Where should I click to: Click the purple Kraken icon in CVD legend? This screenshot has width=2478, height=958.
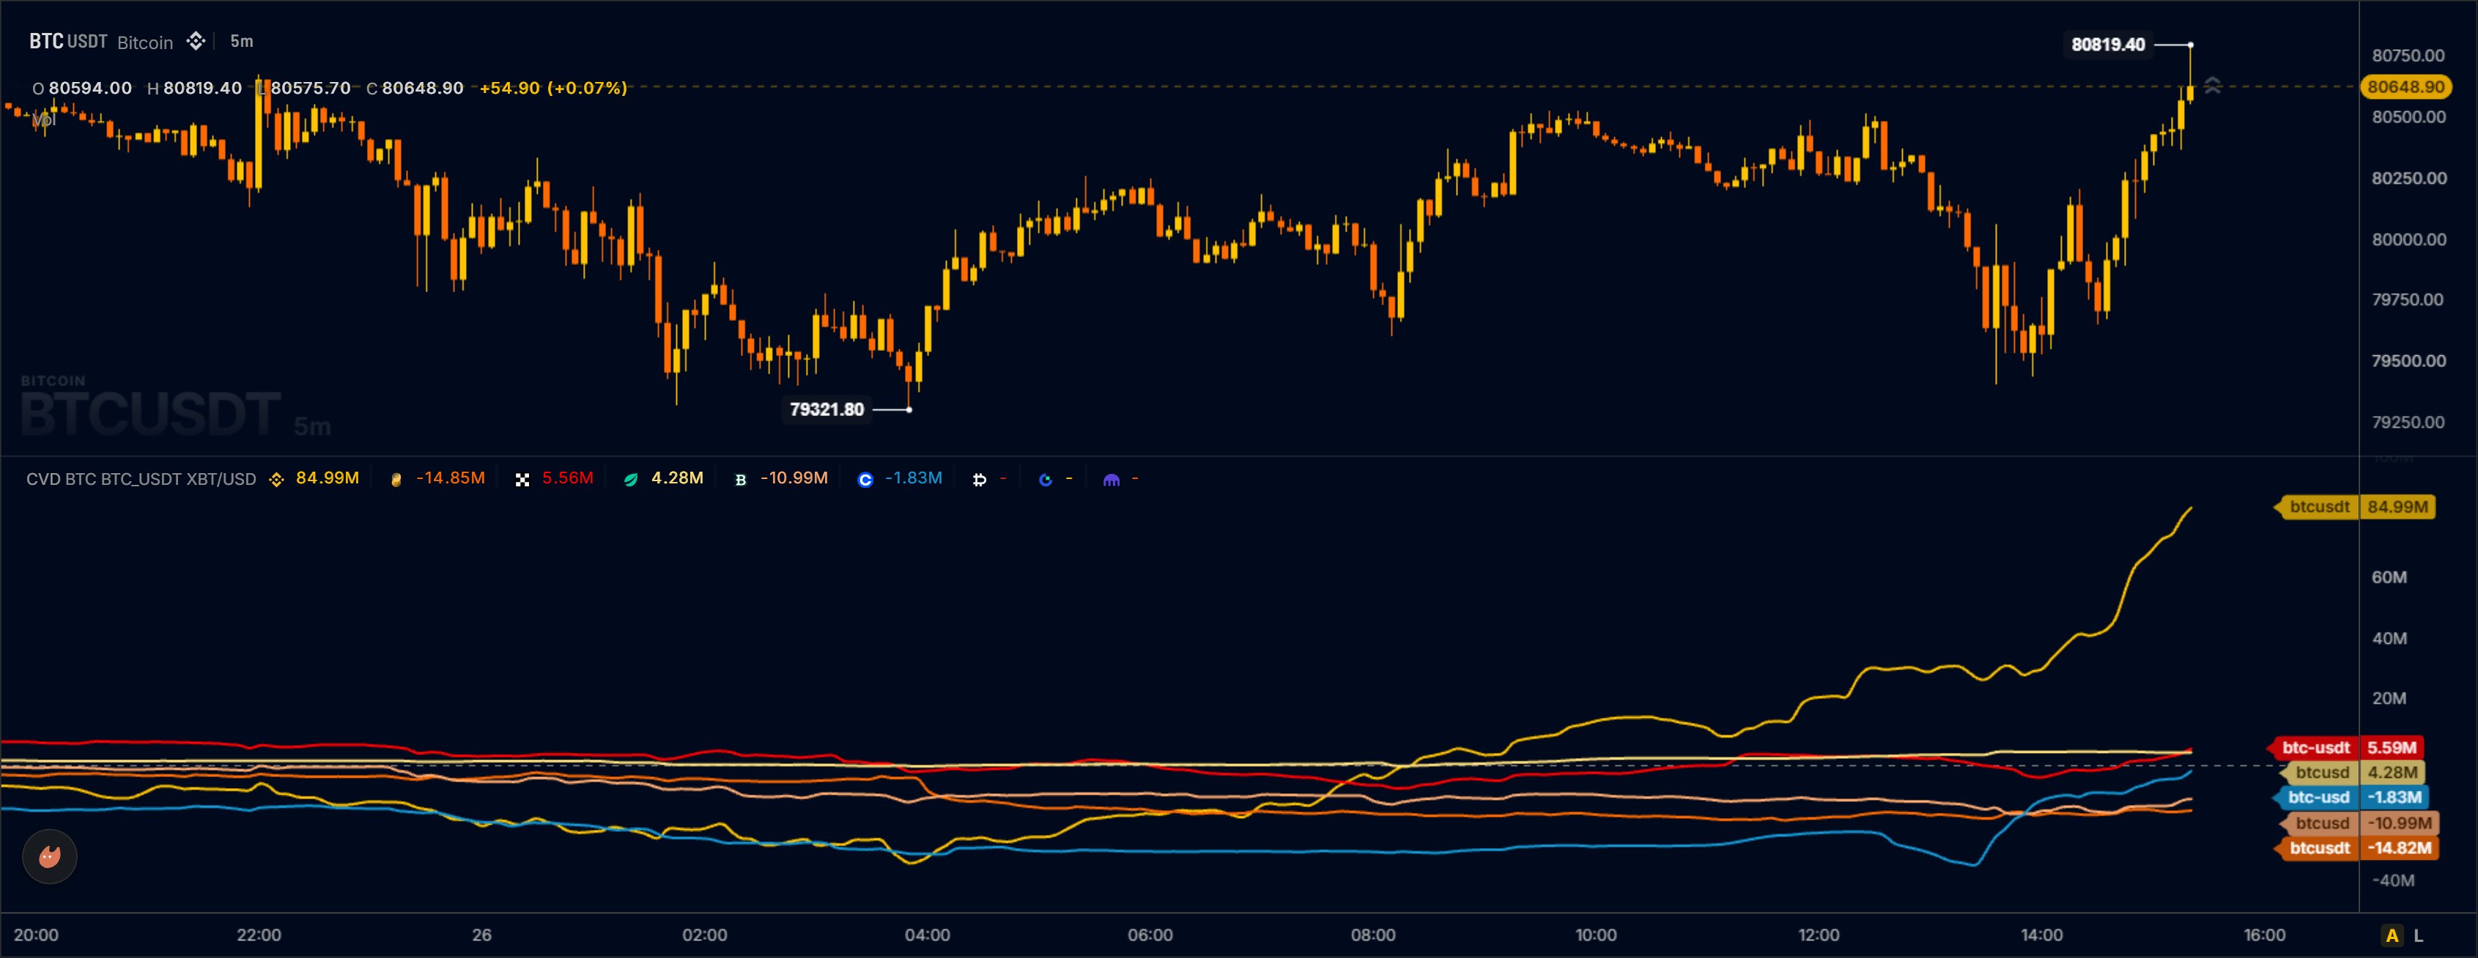pos(1111,479)
